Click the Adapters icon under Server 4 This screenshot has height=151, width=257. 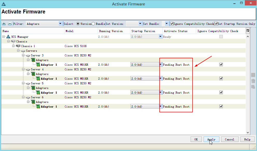pyautogui.click(x=33, y=74)
